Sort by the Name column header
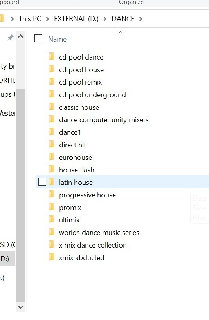 pos(57,39)
